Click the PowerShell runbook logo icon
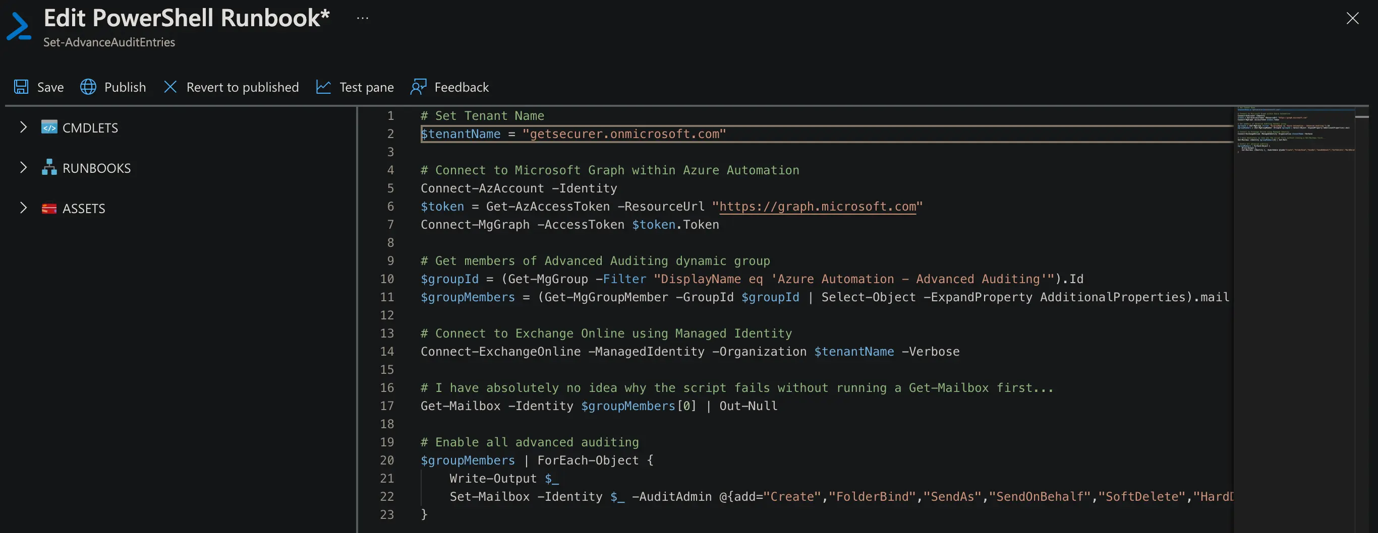 pyautogui.click(x=19, y=27)
